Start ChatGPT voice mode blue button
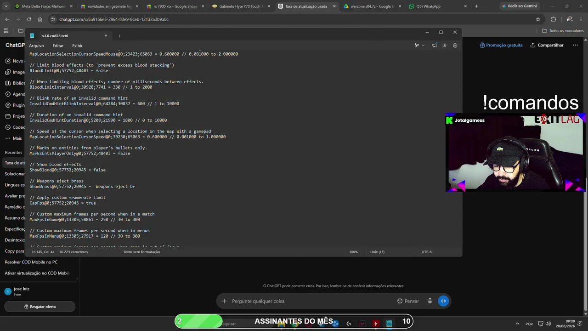The image size is (588, 331). (x=443, y=301)
